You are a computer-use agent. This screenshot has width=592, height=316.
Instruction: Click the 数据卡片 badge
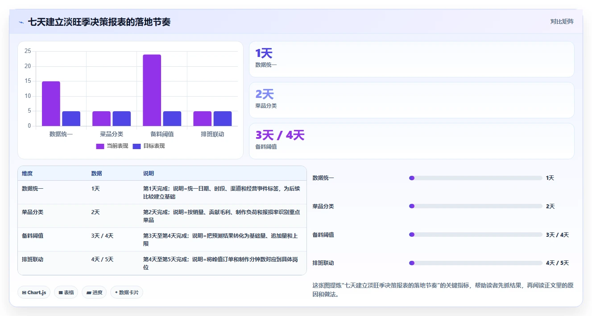click(127, 292)
